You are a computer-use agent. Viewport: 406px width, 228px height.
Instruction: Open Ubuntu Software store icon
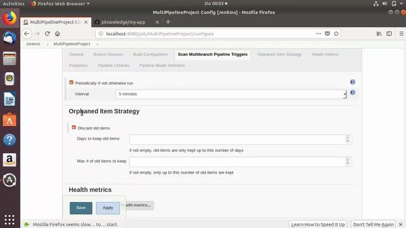pos(10,120)
